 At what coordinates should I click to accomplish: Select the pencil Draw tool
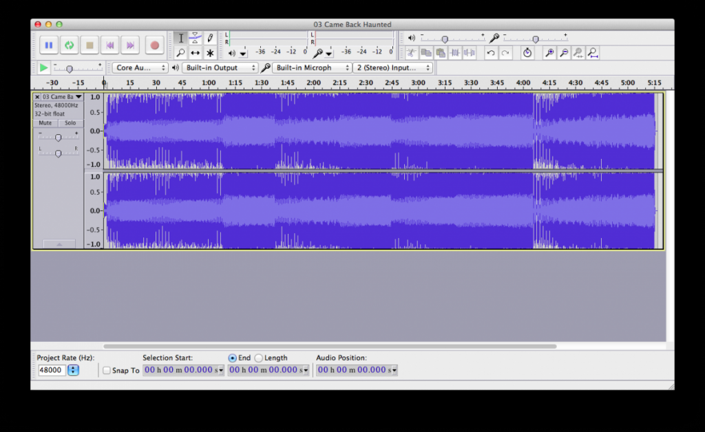(209, 38)
